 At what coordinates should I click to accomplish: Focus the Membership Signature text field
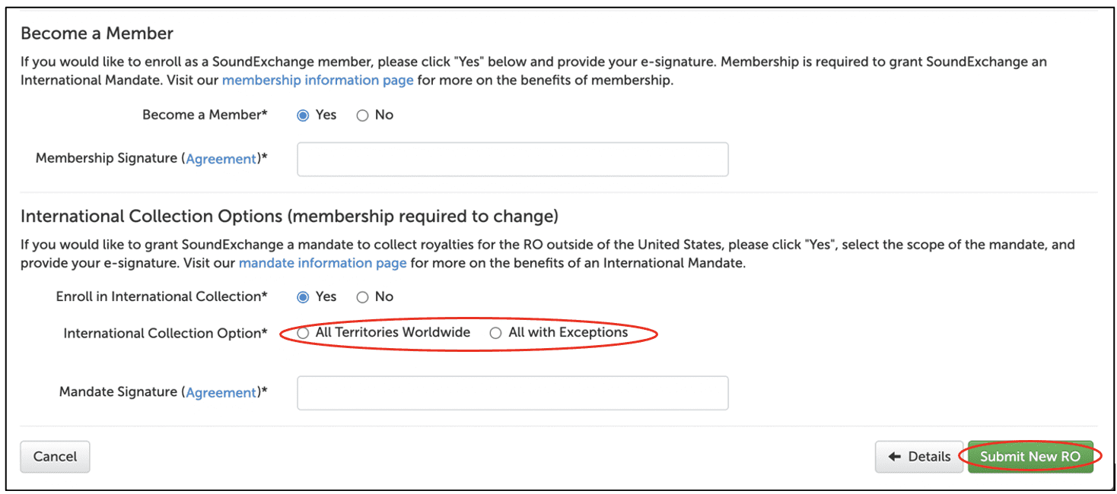pos(512,160)
